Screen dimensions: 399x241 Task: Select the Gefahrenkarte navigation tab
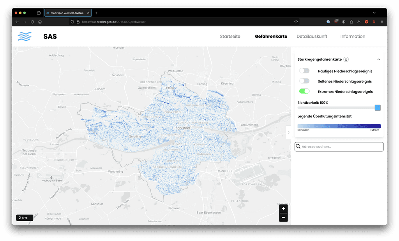(271, 36)
